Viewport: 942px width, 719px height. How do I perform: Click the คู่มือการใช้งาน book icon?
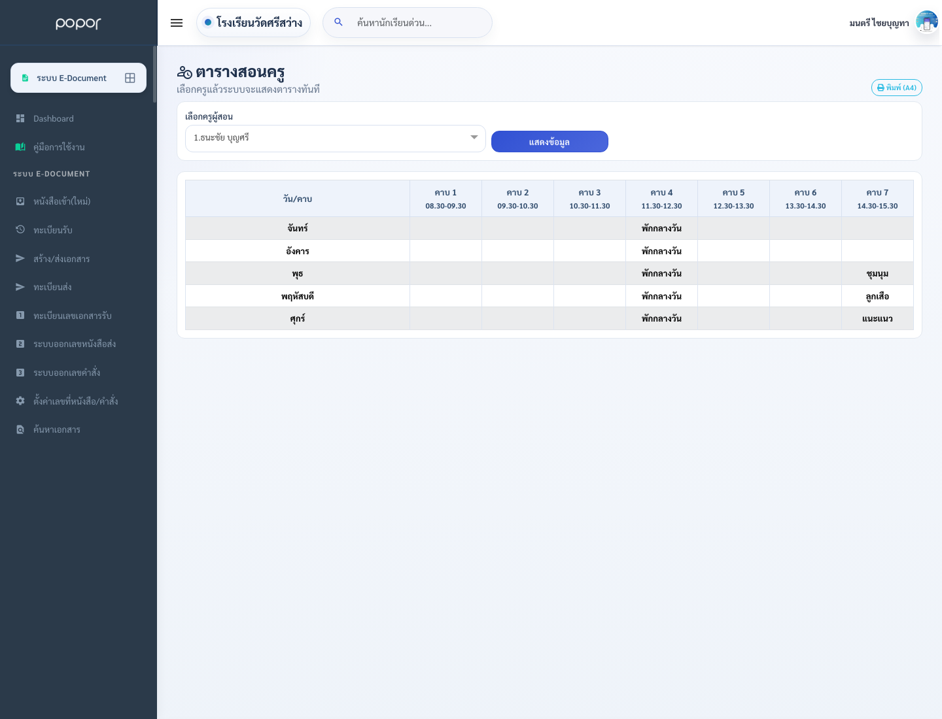tap(20, 147)
